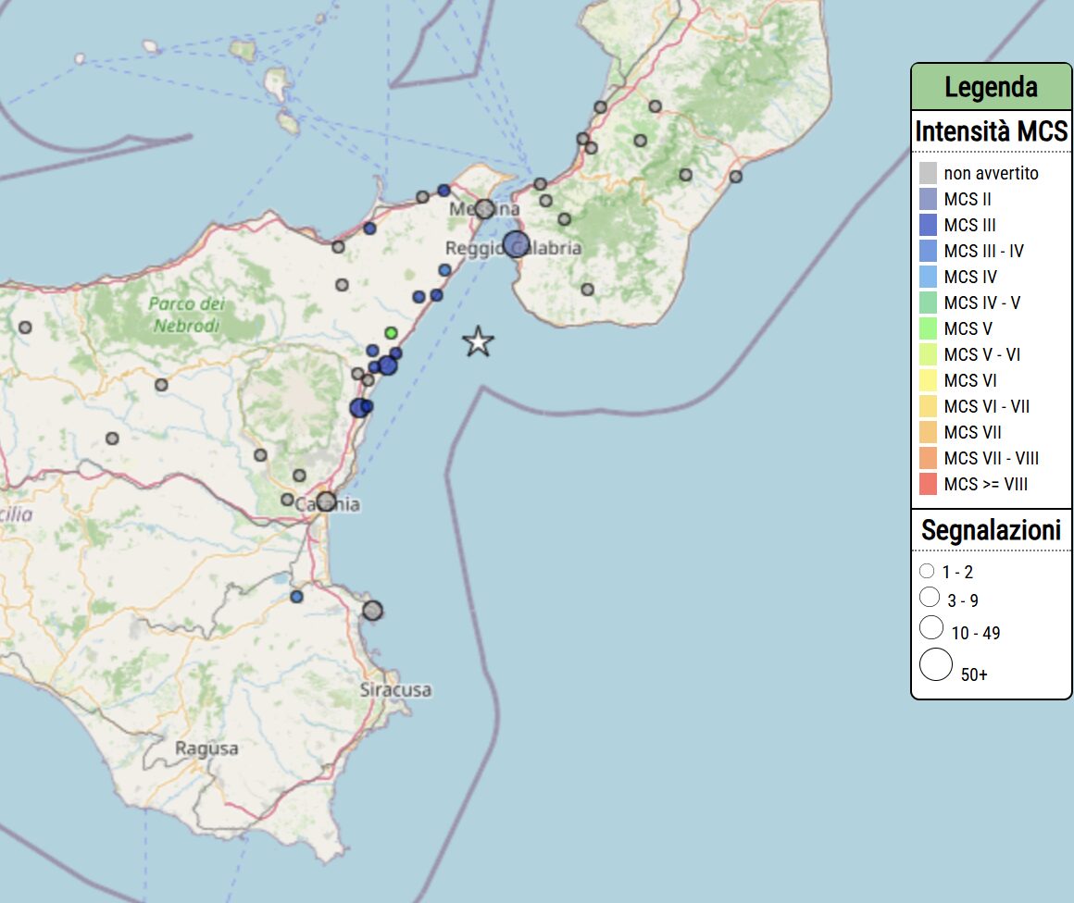Select the MCS V - VI swatch
This screenshot has height=903, width=1074.
[x=928, y=354]
